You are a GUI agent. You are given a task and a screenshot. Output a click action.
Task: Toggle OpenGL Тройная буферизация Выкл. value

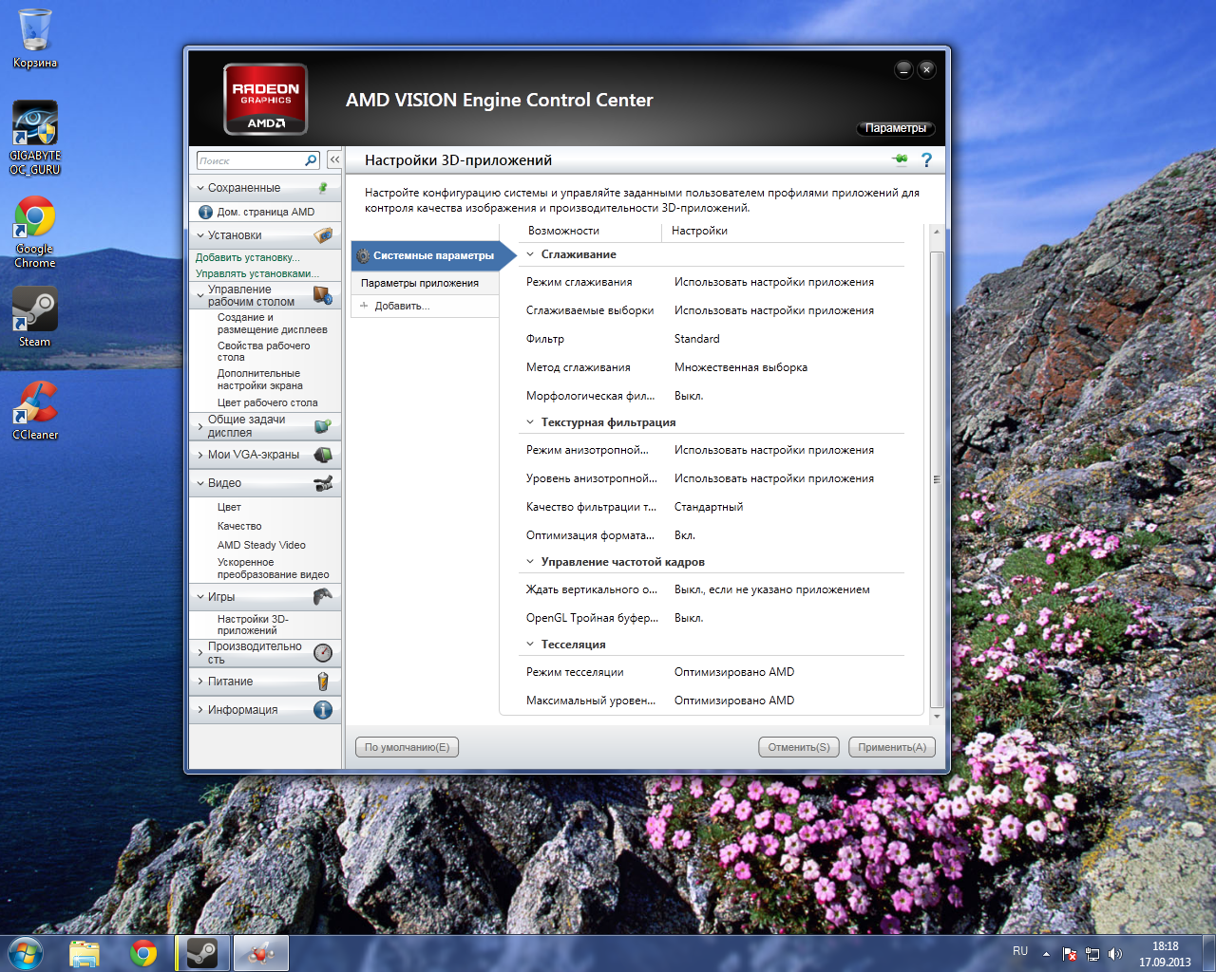click(689, 618)
